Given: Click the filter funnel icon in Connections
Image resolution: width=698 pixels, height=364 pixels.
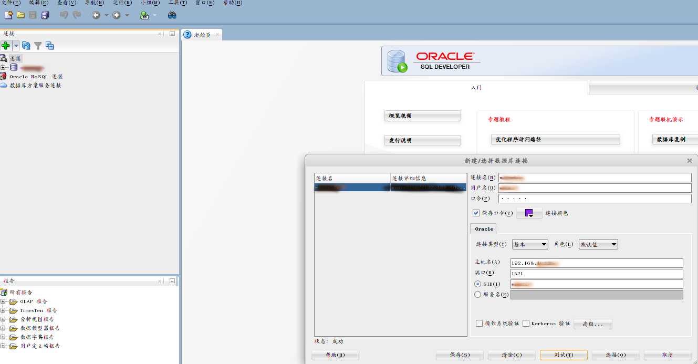Looking at the screenshot, I should (38, 46).
